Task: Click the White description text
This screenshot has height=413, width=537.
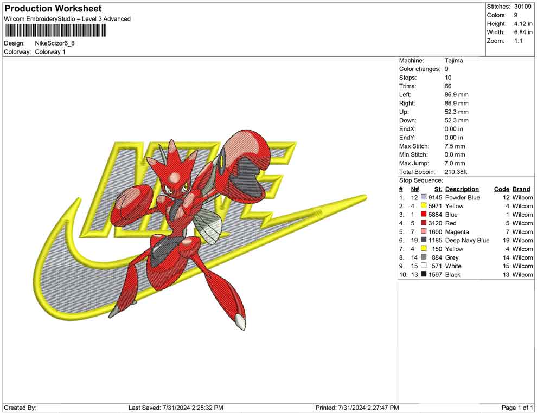Action: (x=453, y=266)
